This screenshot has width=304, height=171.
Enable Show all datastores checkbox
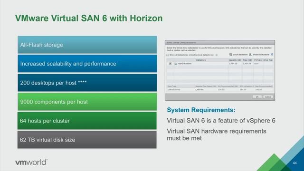(x=168, y=55)
